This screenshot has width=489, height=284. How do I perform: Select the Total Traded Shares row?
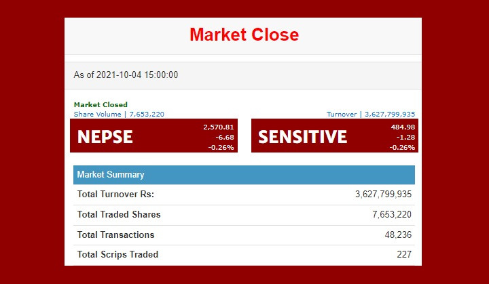click(244, 215)
